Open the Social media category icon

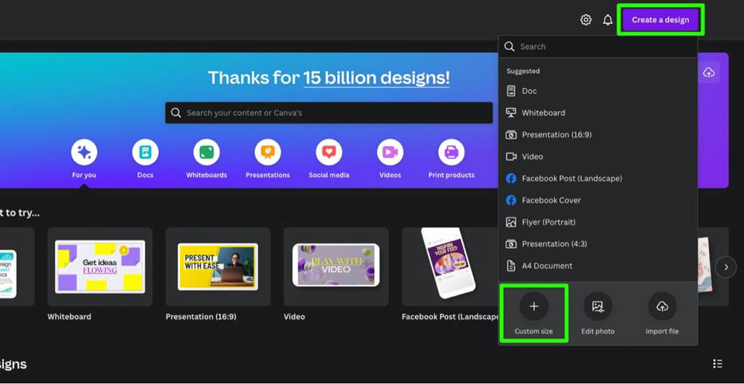329,153
